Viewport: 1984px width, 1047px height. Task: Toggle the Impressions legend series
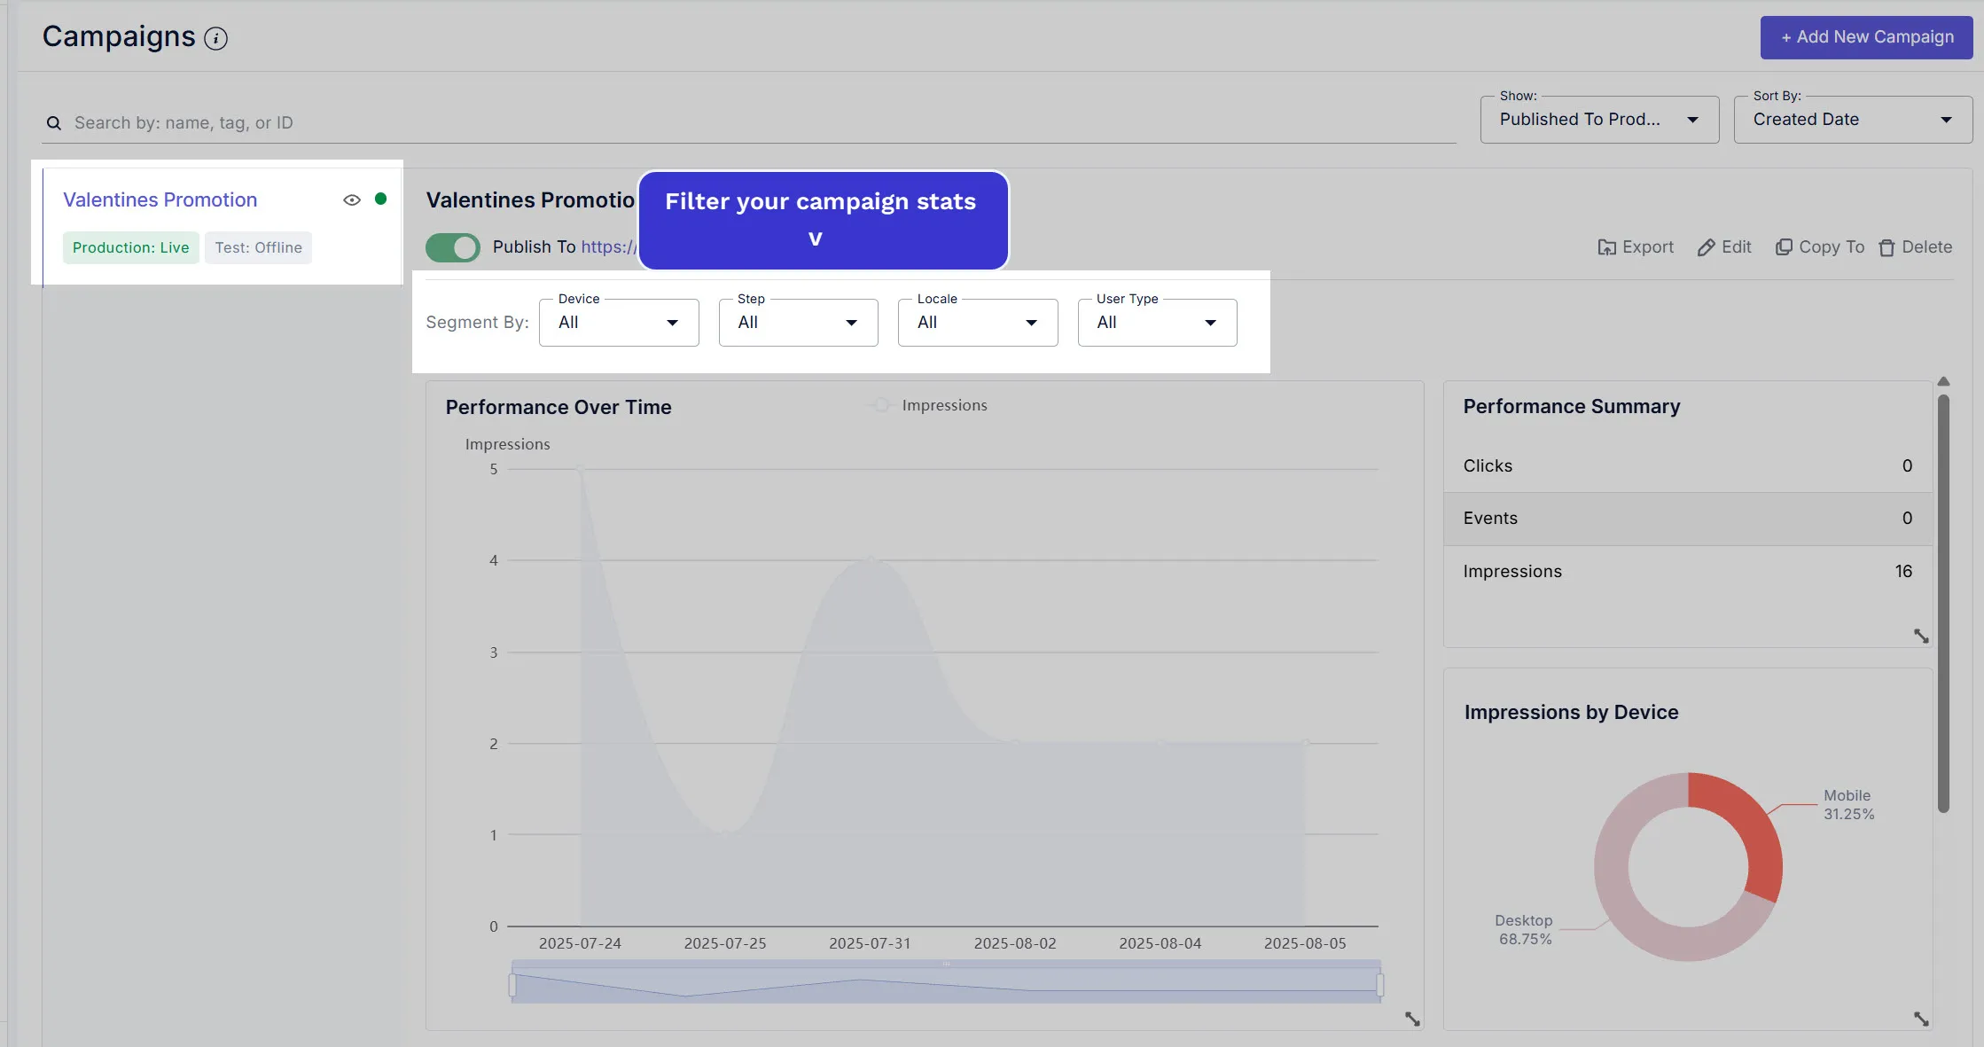tap(929, 405)
